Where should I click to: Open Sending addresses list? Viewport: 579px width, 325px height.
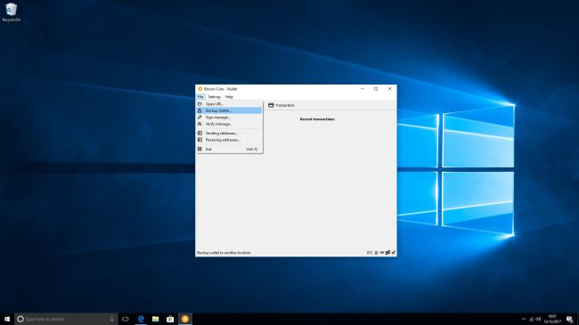coord(229,133)
